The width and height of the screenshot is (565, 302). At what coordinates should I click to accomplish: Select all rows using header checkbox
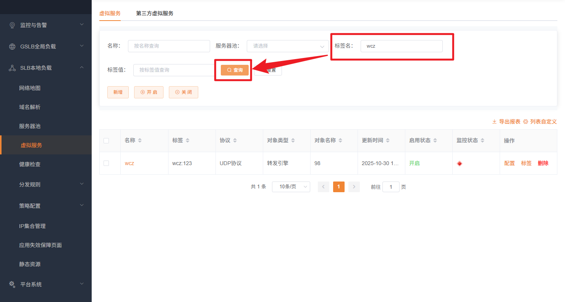tap(106, 140)
